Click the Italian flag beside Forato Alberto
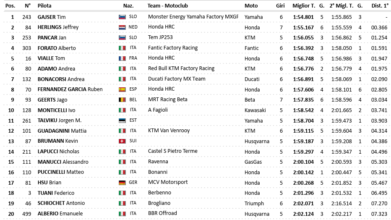 point(122,48)
